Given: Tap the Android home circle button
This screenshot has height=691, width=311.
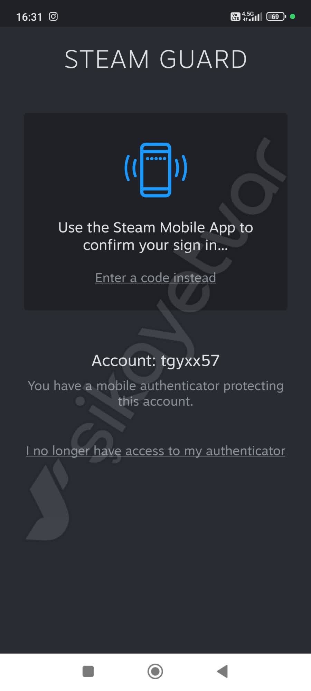Looking at the screenshot, I should [x=155, y=672].
